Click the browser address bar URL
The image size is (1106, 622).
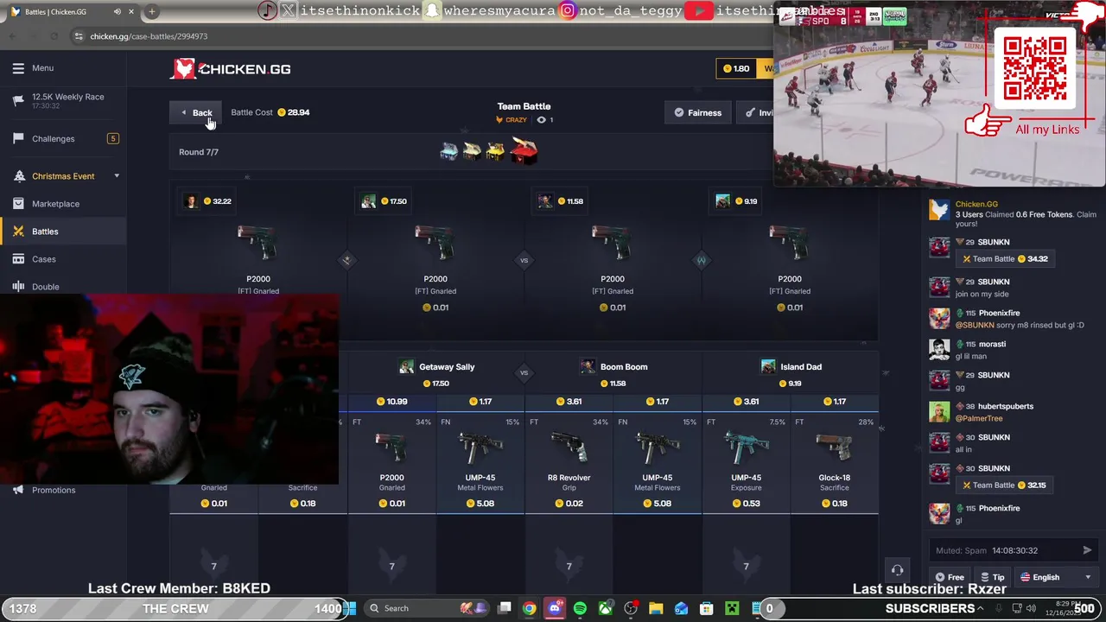click(x=149, y=36)
